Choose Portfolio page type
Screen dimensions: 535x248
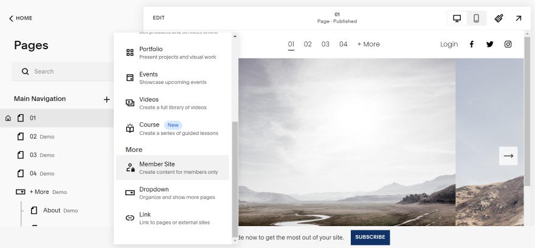(172, 53)
